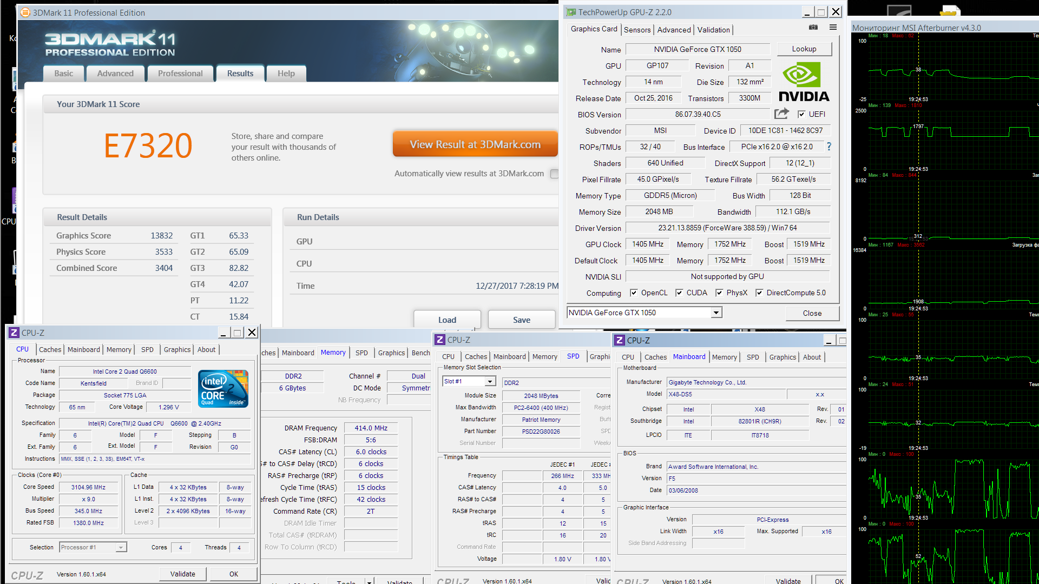Click the Intel Core 2 Quad logo
The width and height of the screenshot is (1039, 584).
[x=223, y=388]
